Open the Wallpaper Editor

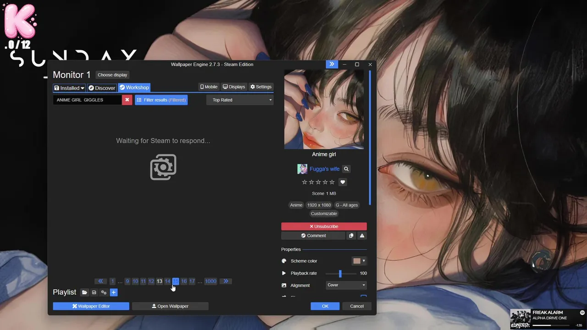point(91,306)
